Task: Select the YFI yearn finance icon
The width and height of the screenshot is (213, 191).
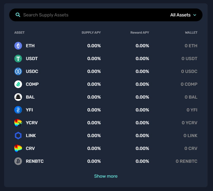Action: (x=18, y=110)
